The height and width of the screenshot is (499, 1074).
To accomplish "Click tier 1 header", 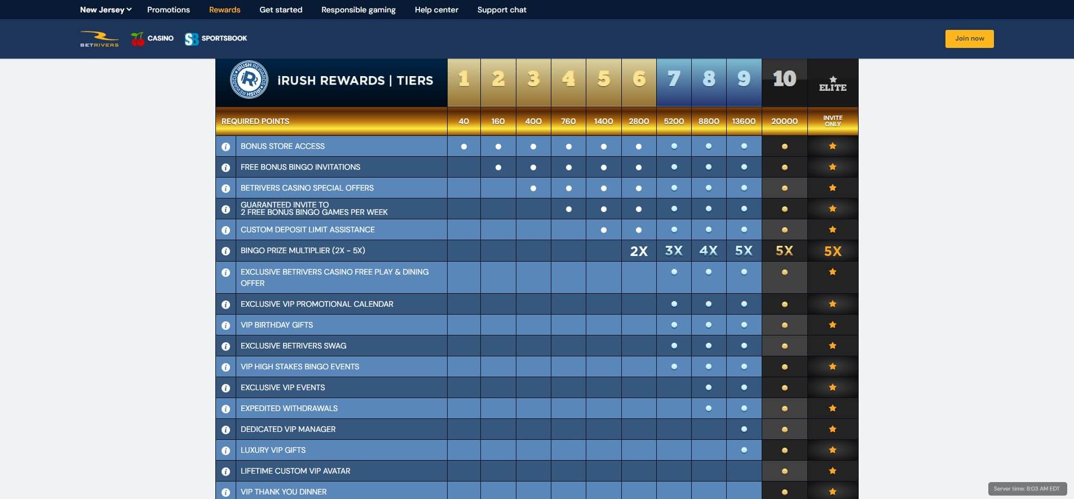I will point(464,82).
